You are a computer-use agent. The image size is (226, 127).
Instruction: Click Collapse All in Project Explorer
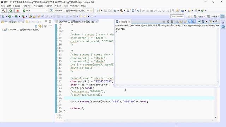pyautogui.click(x=36, y=26)
